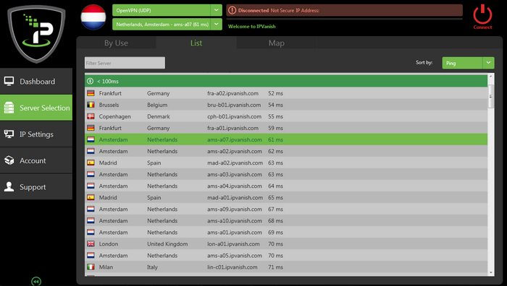The width and height of the screenshot is (507, 286).
Task: Select the fra-a02.ipvanish.com server hostname
Action: coord(232,93)
